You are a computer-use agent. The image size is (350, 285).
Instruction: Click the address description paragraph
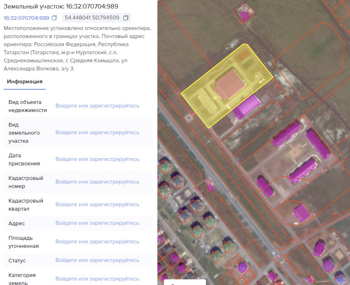click(77, 49)
